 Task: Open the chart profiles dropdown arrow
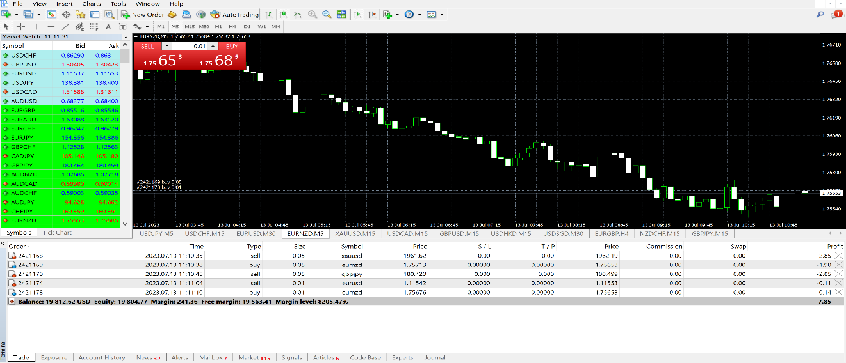(x=38, y=14)
